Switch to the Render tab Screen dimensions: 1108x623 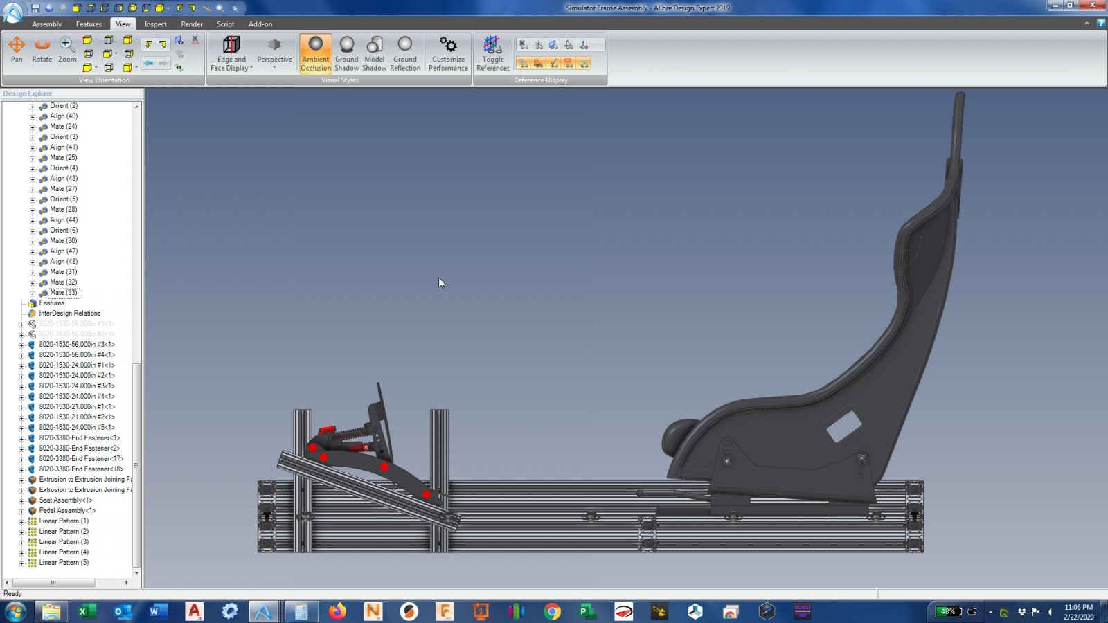(x=192, y=24)
